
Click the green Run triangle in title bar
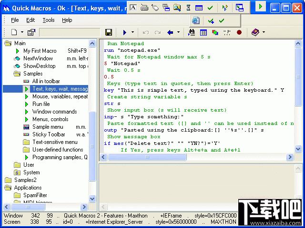[x=260, y=7]
